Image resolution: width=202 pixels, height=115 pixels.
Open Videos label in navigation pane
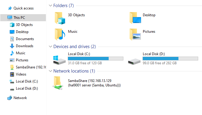21,74
